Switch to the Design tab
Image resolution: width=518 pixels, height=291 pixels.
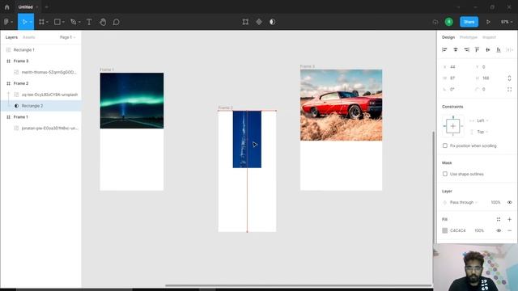click(448, 37)
